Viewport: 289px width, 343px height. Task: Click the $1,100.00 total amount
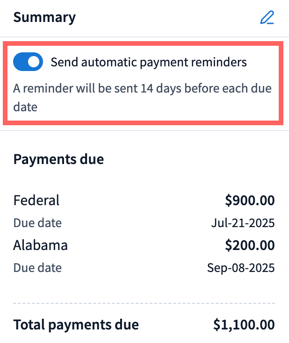point(244,324)
